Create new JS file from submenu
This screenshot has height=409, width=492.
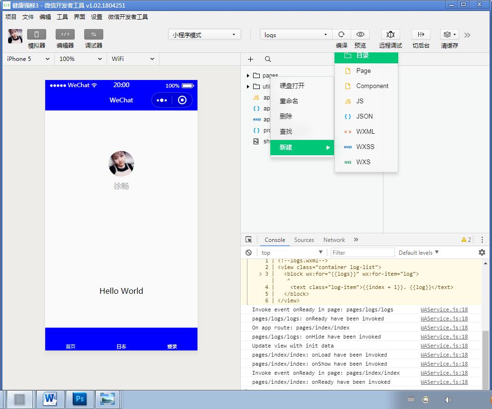click(366, 101)
